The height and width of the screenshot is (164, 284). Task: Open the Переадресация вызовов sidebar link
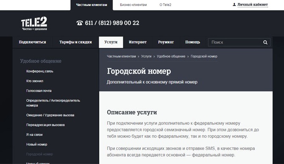click(x=45, y=125)
